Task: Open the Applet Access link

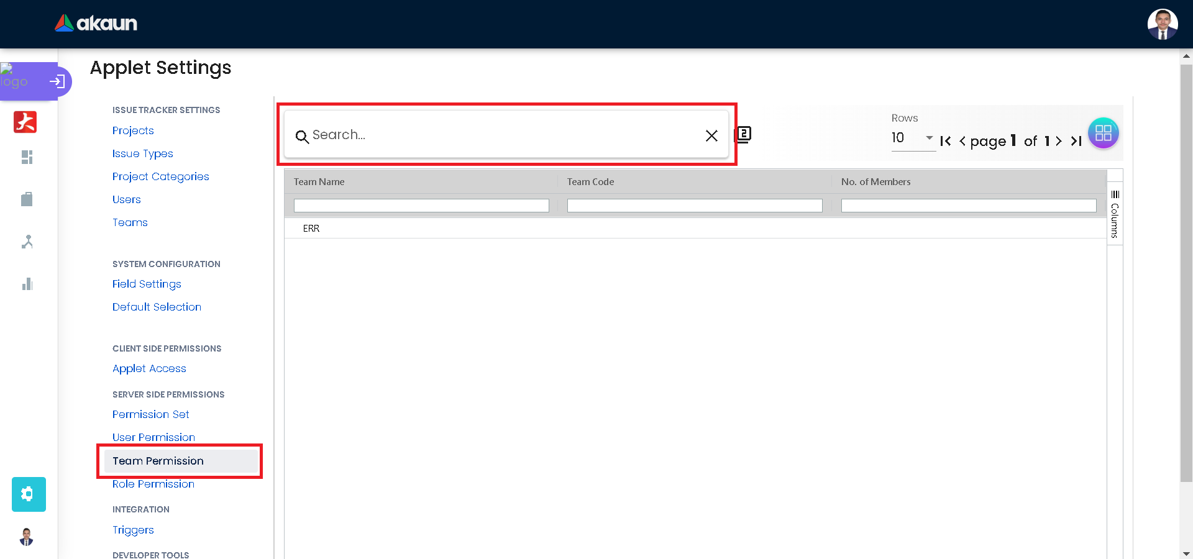Action: click(149, 368)
